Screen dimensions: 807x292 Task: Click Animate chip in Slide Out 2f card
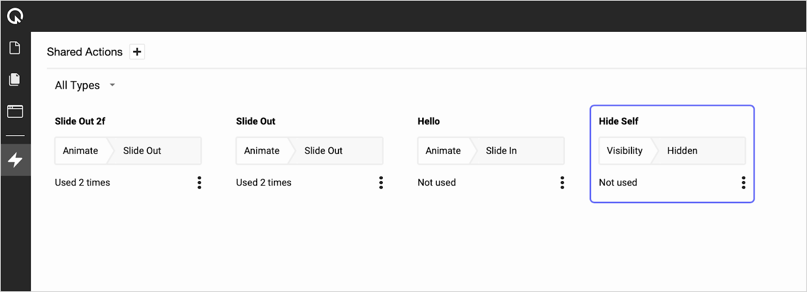point(80,151)
